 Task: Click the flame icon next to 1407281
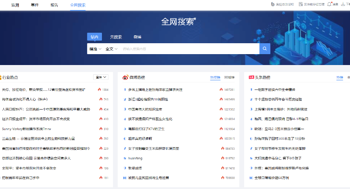[x=221, y=89]
